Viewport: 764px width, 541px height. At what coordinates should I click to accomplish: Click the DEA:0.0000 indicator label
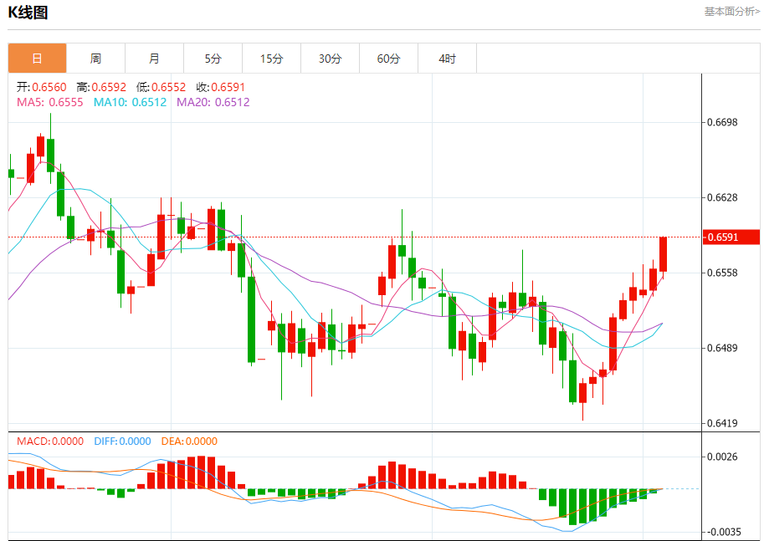(189, 441)
